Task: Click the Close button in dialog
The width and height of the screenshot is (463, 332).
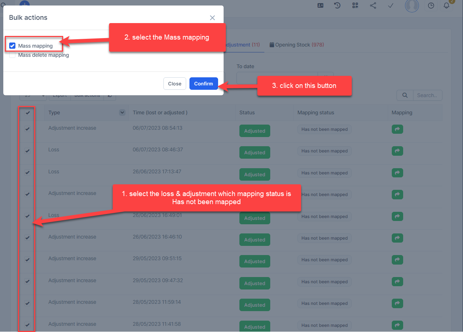Action: pyautogui.click(x=175, y=84)
